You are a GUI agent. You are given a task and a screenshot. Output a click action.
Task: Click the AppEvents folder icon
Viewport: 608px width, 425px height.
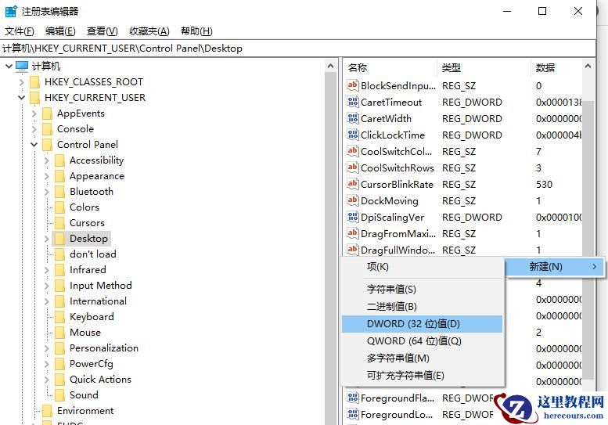tap(47, 113)
